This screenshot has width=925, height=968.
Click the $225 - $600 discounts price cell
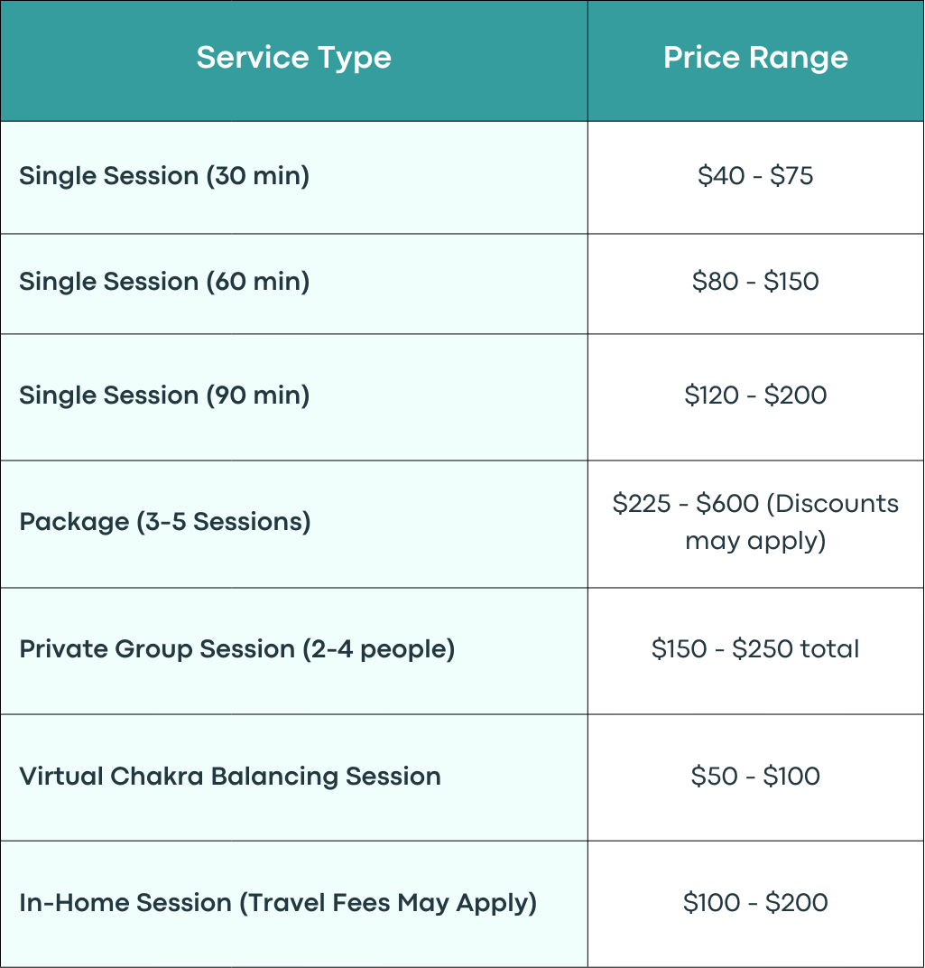755,522
